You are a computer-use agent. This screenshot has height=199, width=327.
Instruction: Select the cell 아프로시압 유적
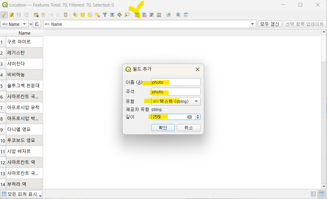pos(25,107)
